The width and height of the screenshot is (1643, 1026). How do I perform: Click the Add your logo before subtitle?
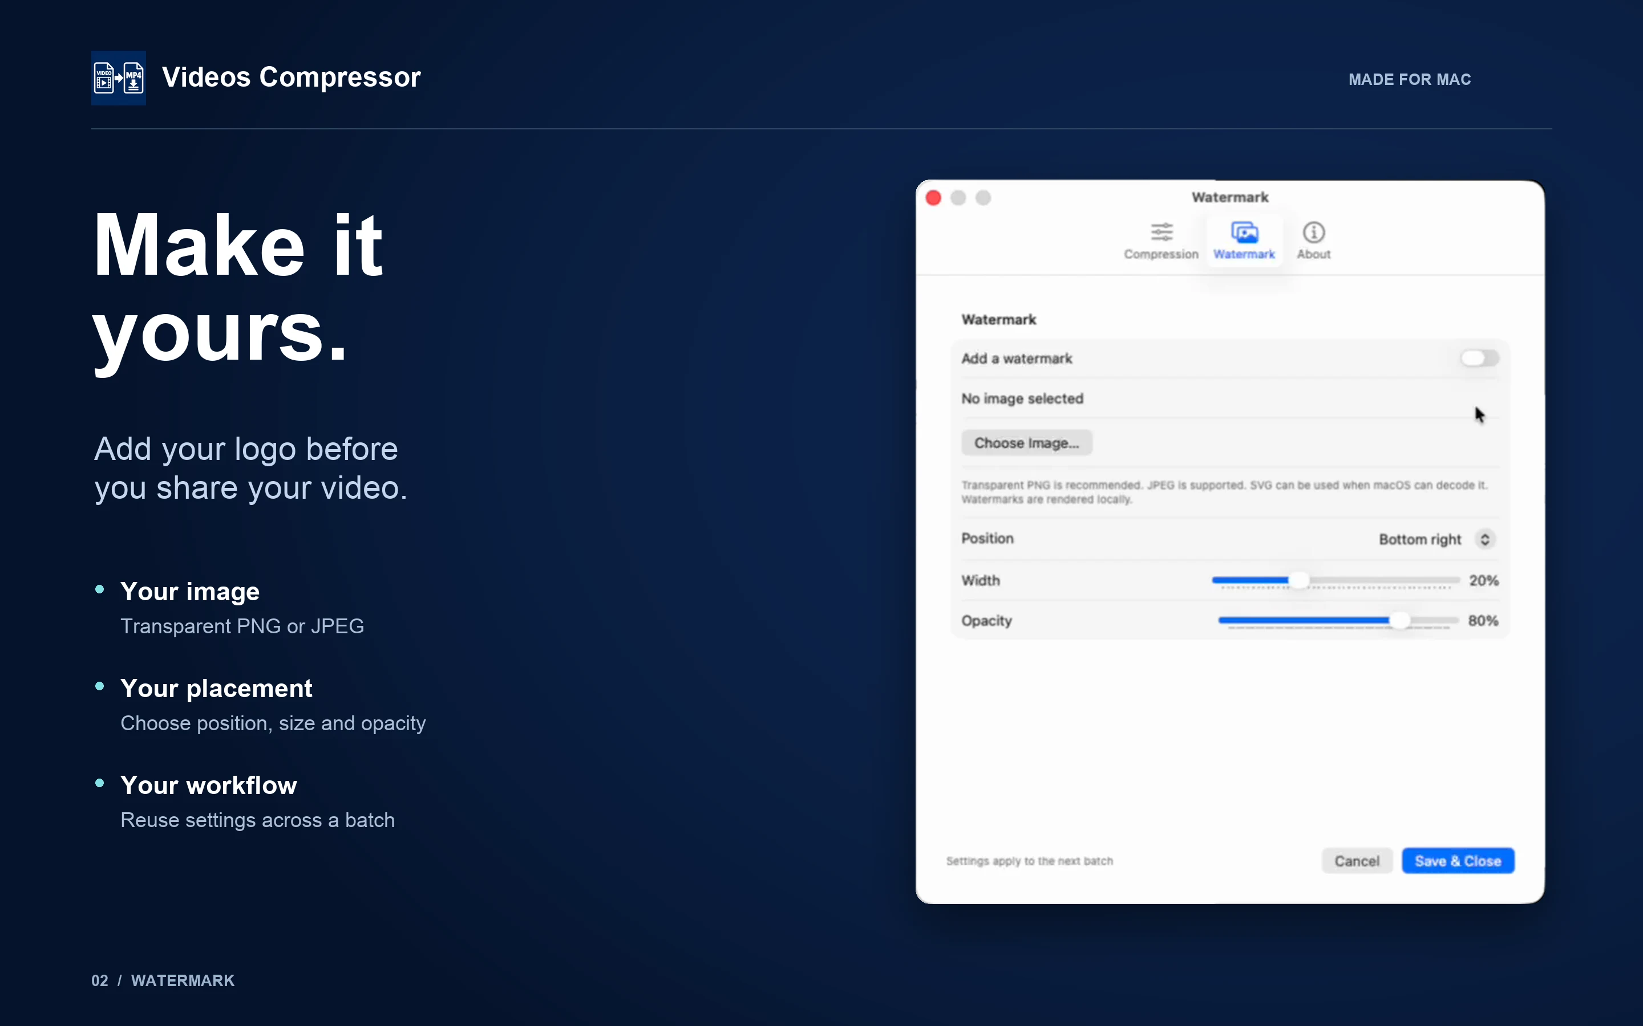(250, 469)
